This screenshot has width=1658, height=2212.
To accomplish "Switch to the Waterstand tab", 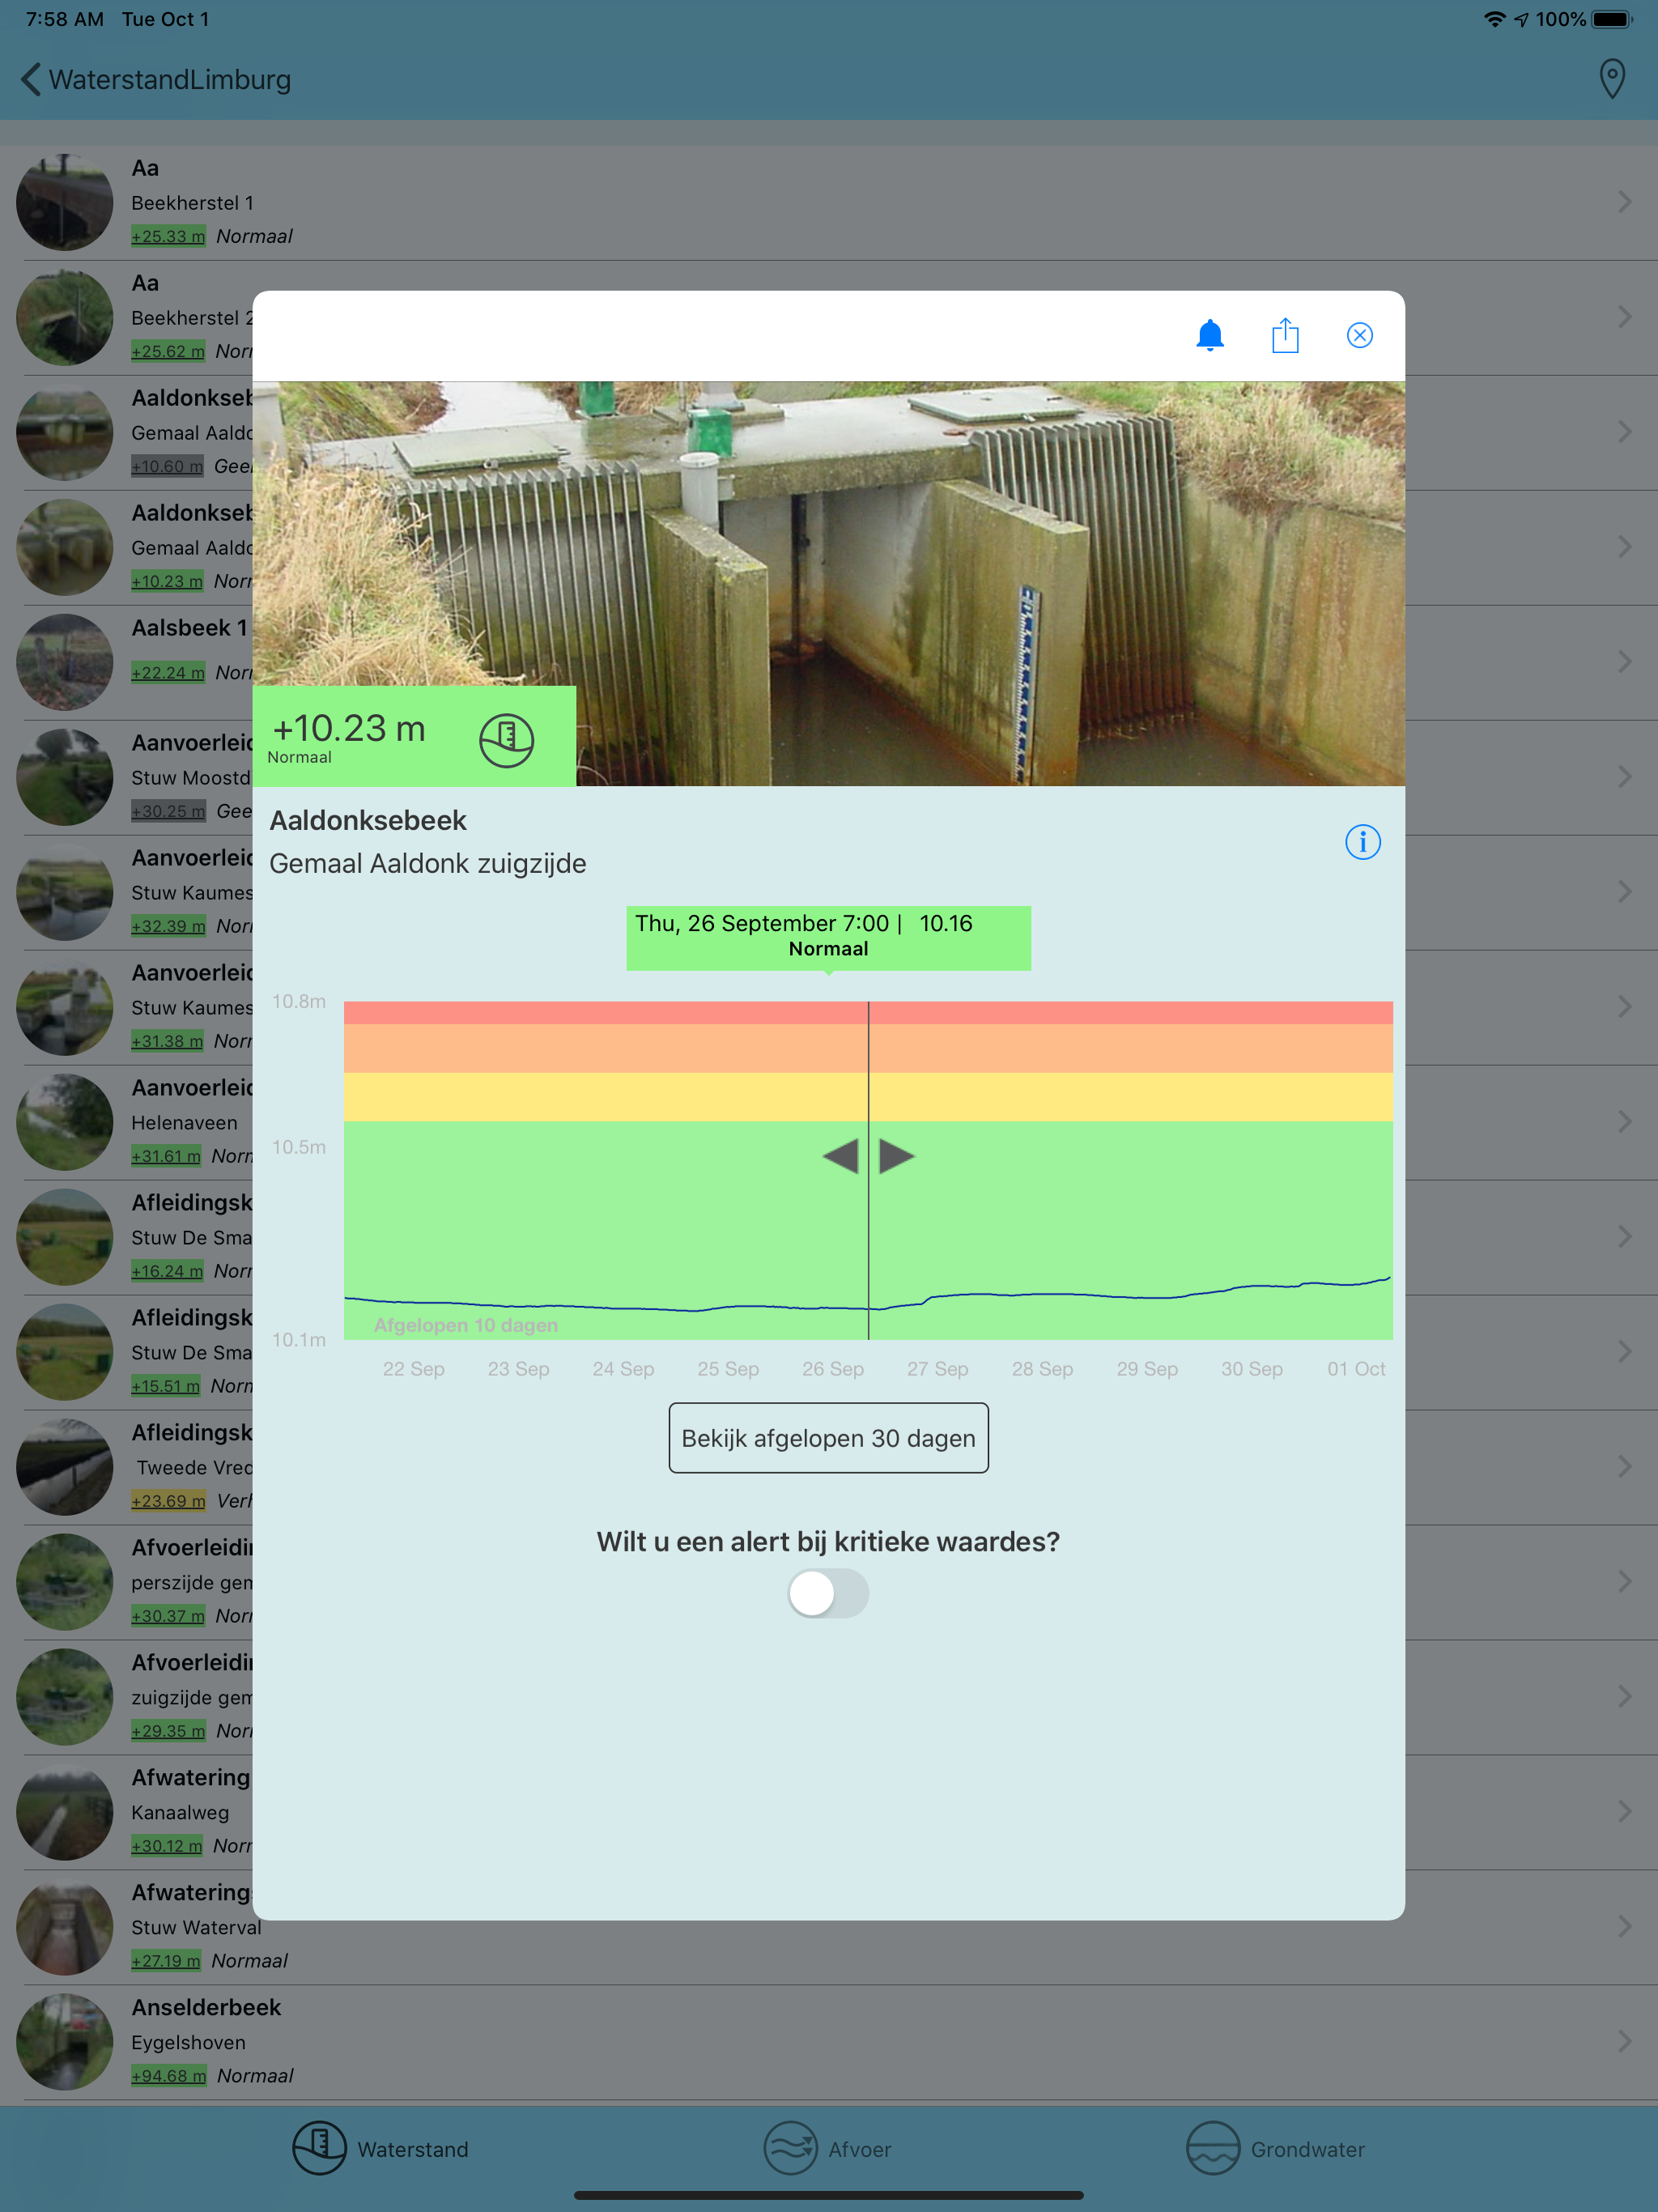I will [x=381, y=2148].
